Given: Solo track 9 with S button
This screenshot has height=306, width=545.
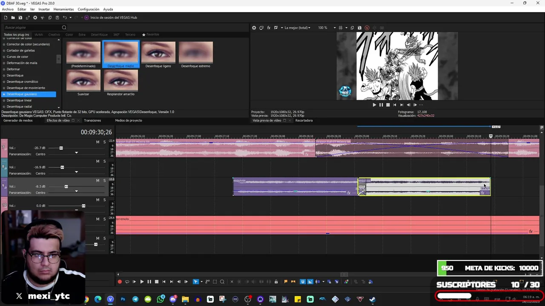Looking at the screenshot, I should 104,181.
